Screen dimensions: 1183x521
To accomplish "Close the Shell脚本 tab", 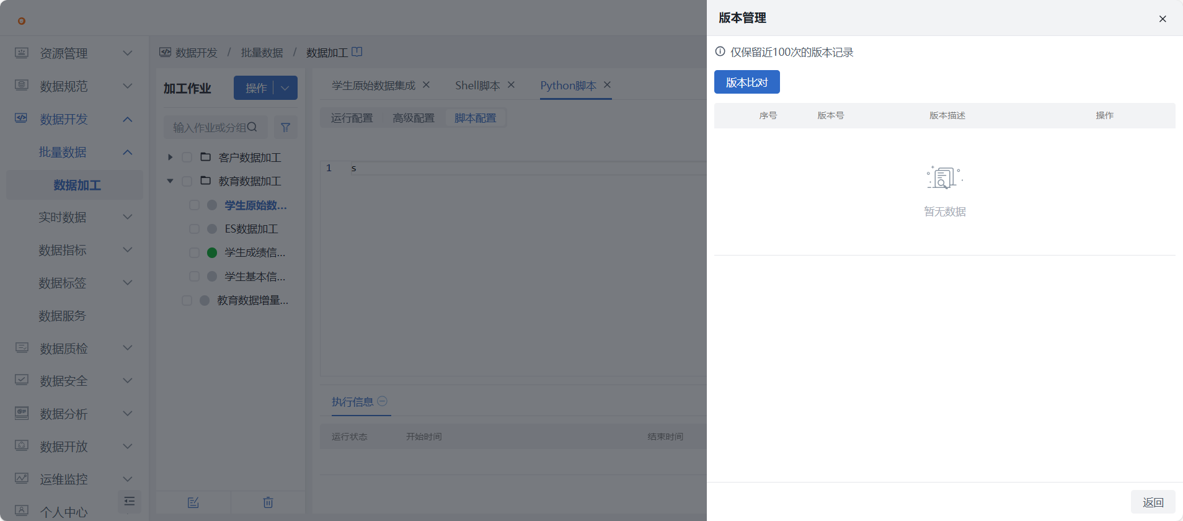I will (x=512, y=85).
